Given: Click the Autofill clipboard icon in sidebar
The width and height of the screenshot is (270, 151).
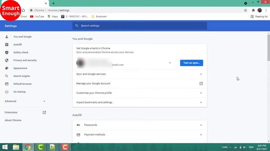Looking at the screenshot, I should (7, 44).
